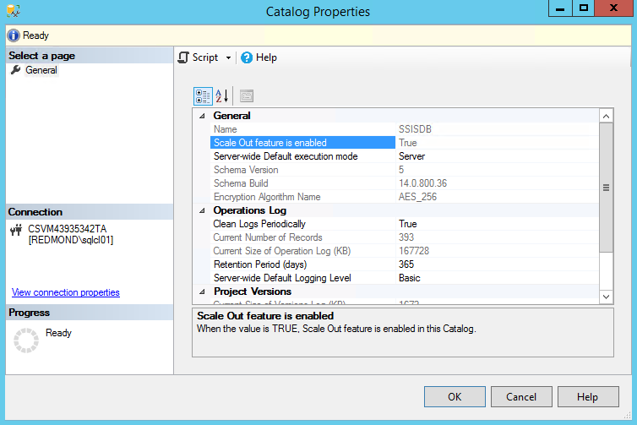637x425 pixels.
Task: Collapse the Operations Log category
Action: click(x=201, y=210)
